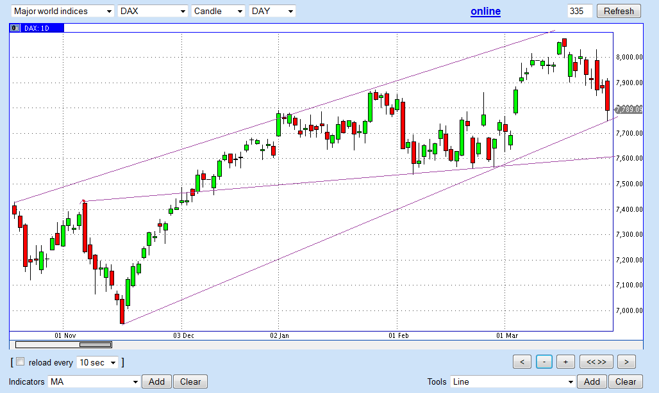Open the Major world indices dropdown
Screen dimensions: 659x393
pyautogui.click(x=62, y=11)
